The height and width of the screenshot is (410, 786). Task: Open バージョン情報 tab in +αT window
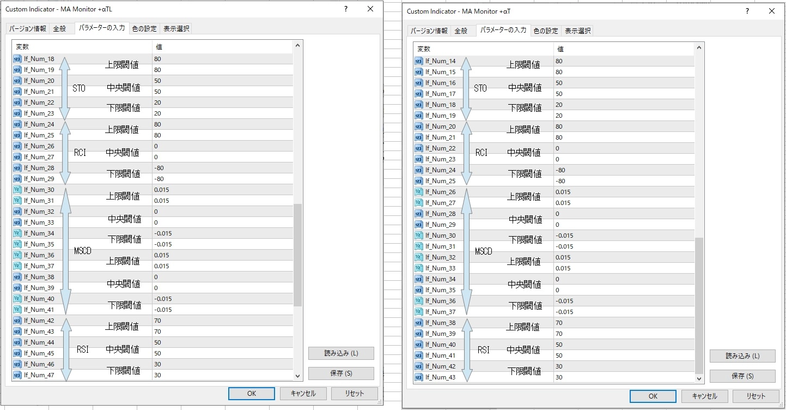point(429,31)
